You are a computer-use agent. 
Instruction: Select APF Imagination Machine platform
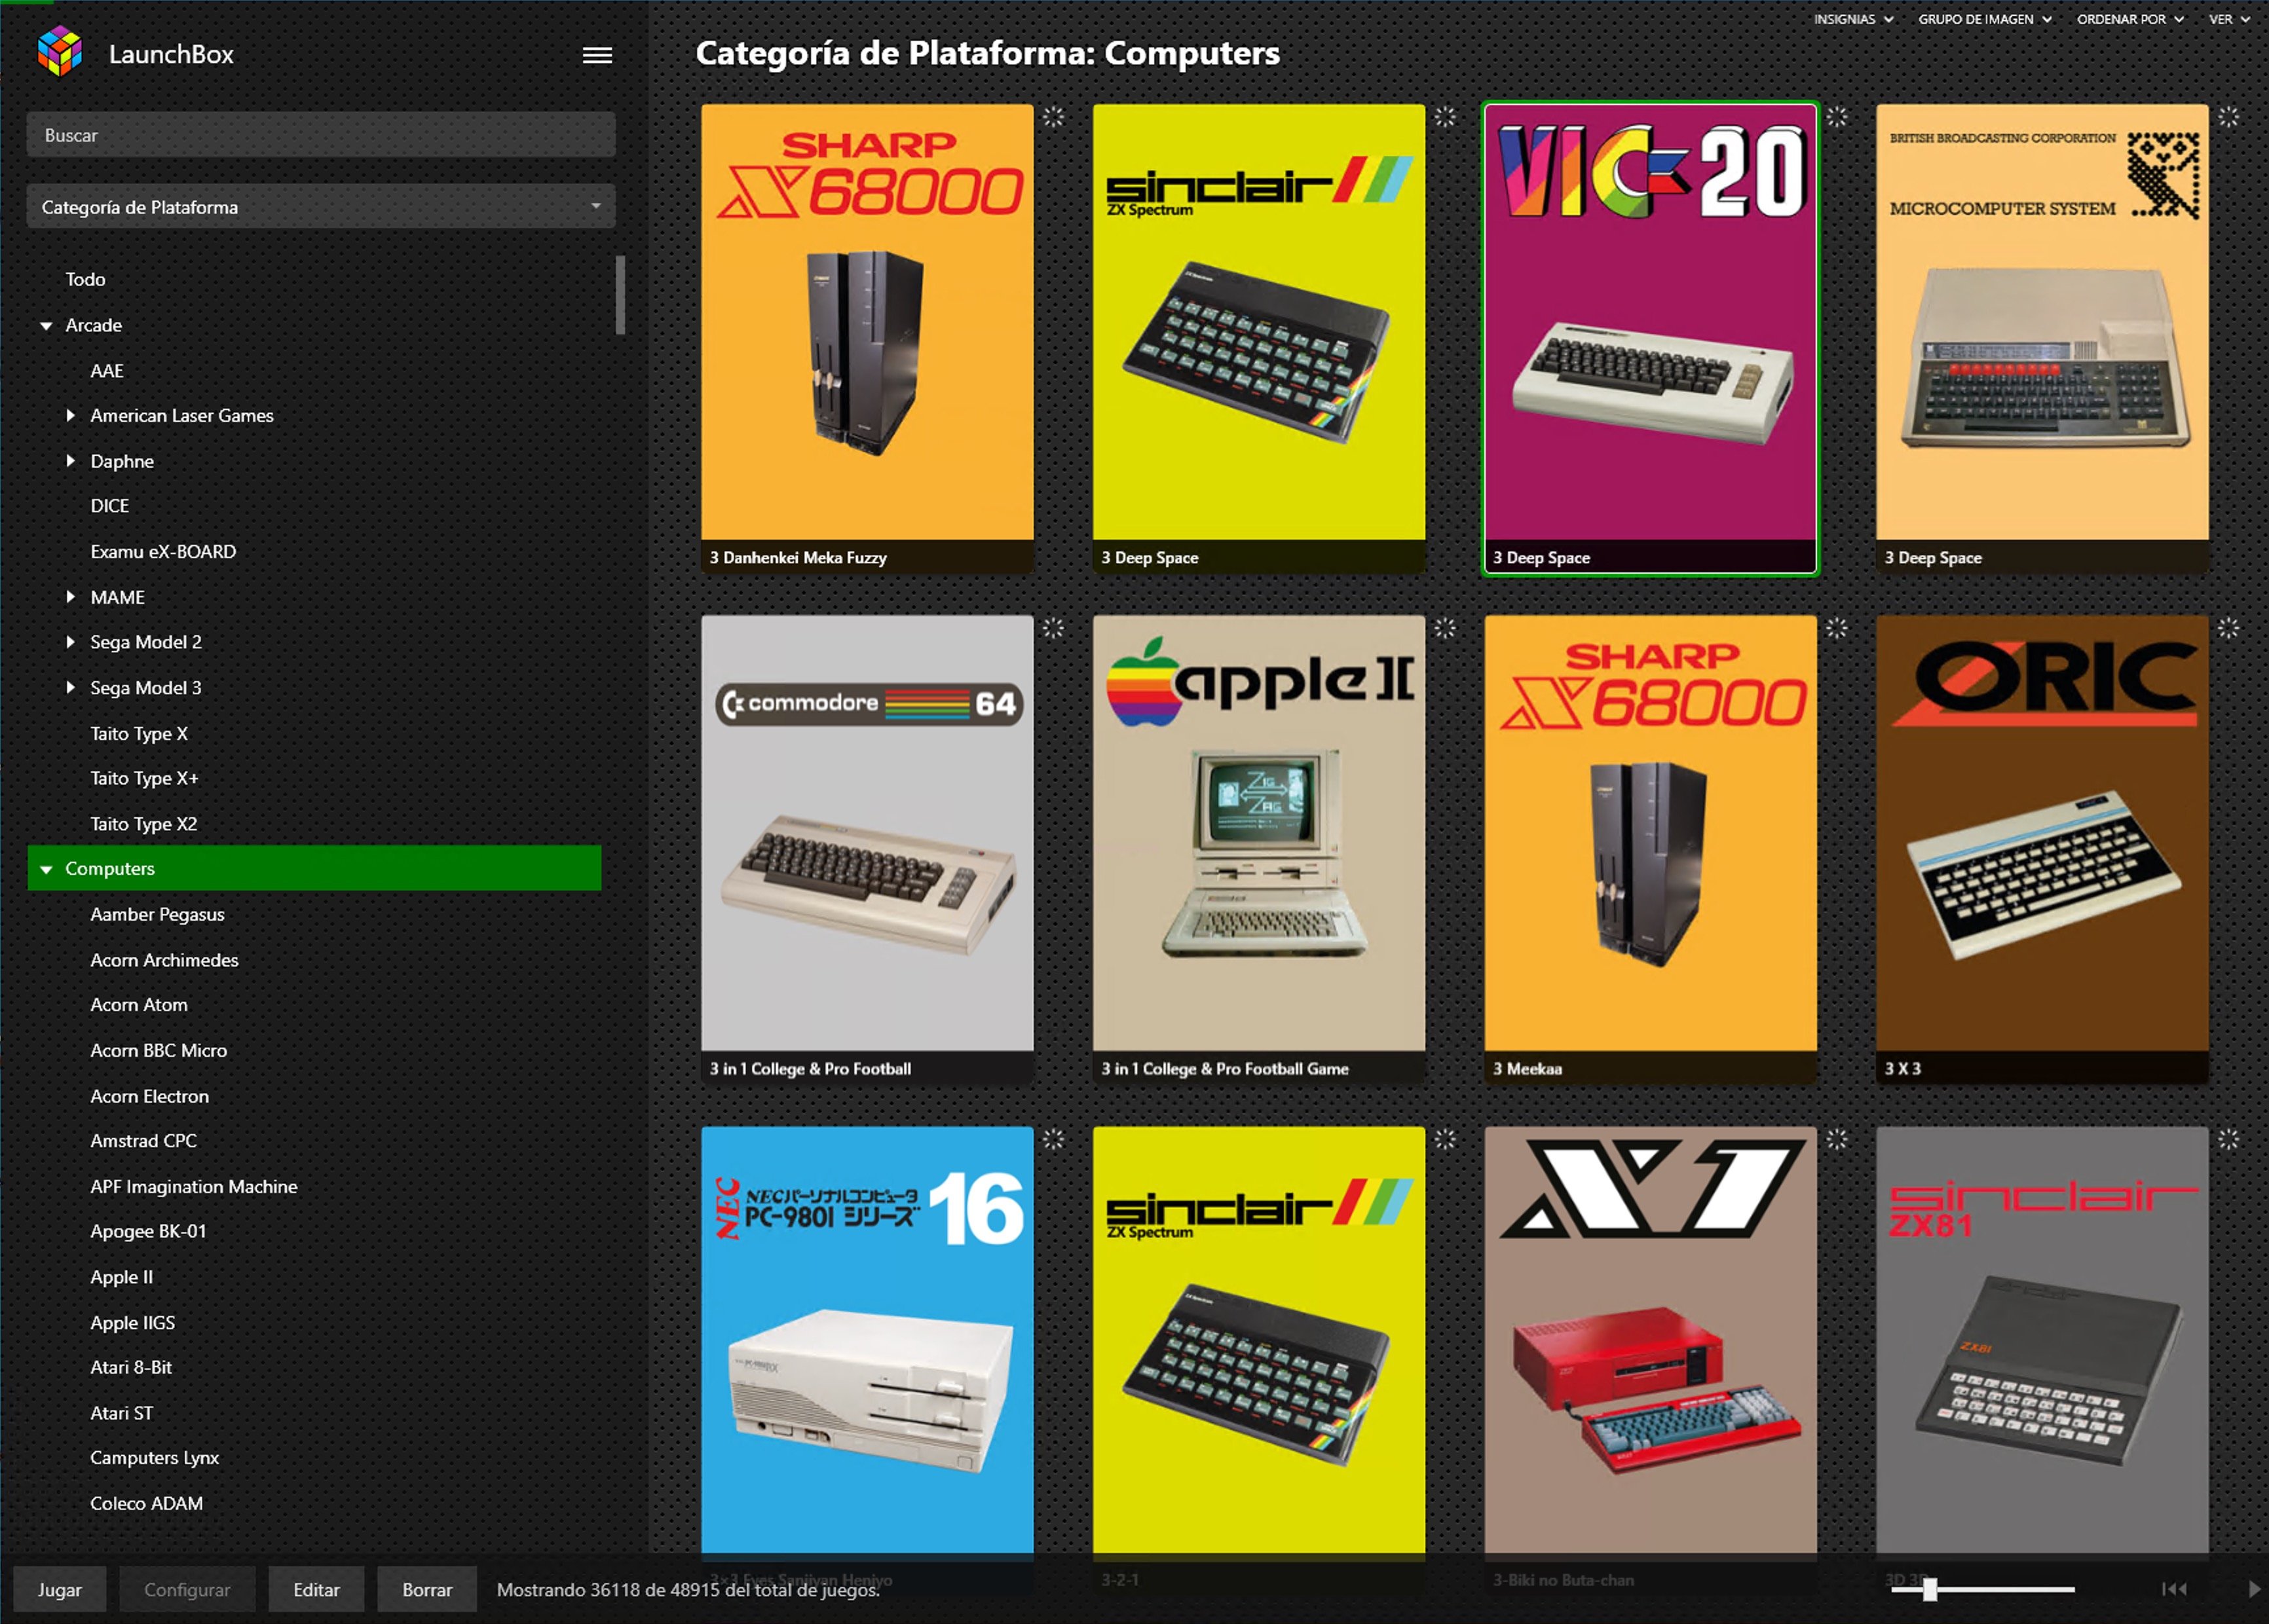point(194,1187)
